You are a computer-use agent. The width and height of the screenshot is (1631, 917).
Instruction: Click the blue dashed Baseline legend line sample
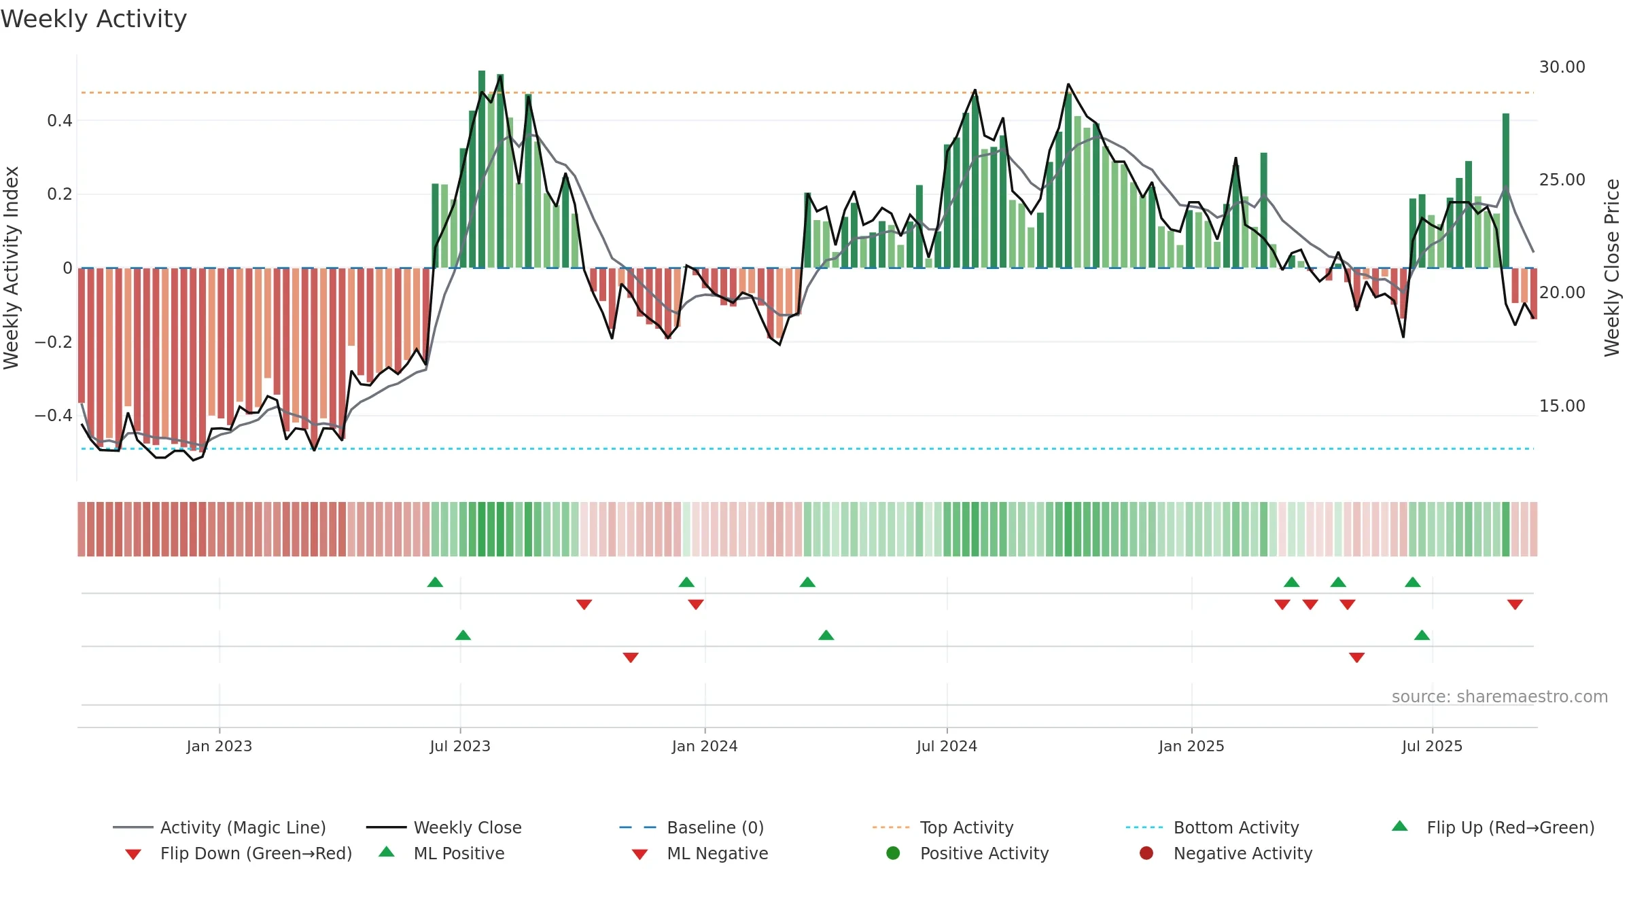638,827
